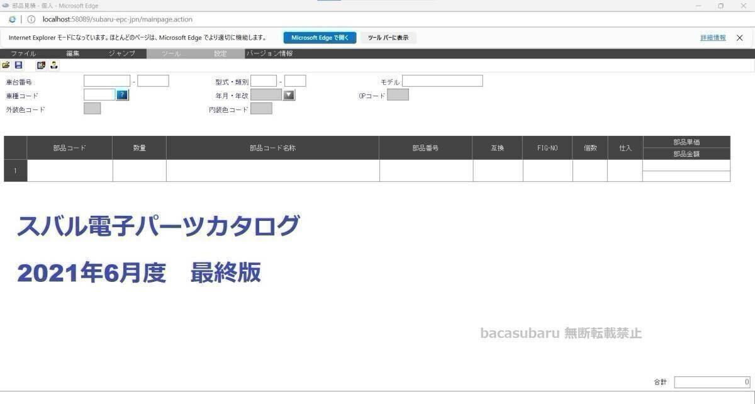Click the Microsoft Edge で開く button
Viewport: 755px width, 404px height.
pos(320,38)
